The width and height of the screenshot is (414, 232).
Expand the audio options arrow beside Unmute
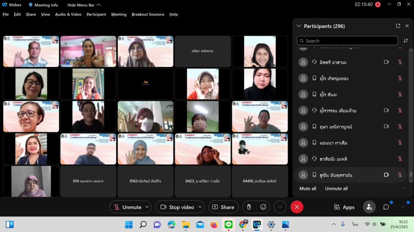(x=147, y=207)
